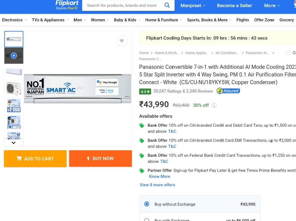Show more thumbnails with down chevron
The image size is (296, 221).
(x=14, y=143)
